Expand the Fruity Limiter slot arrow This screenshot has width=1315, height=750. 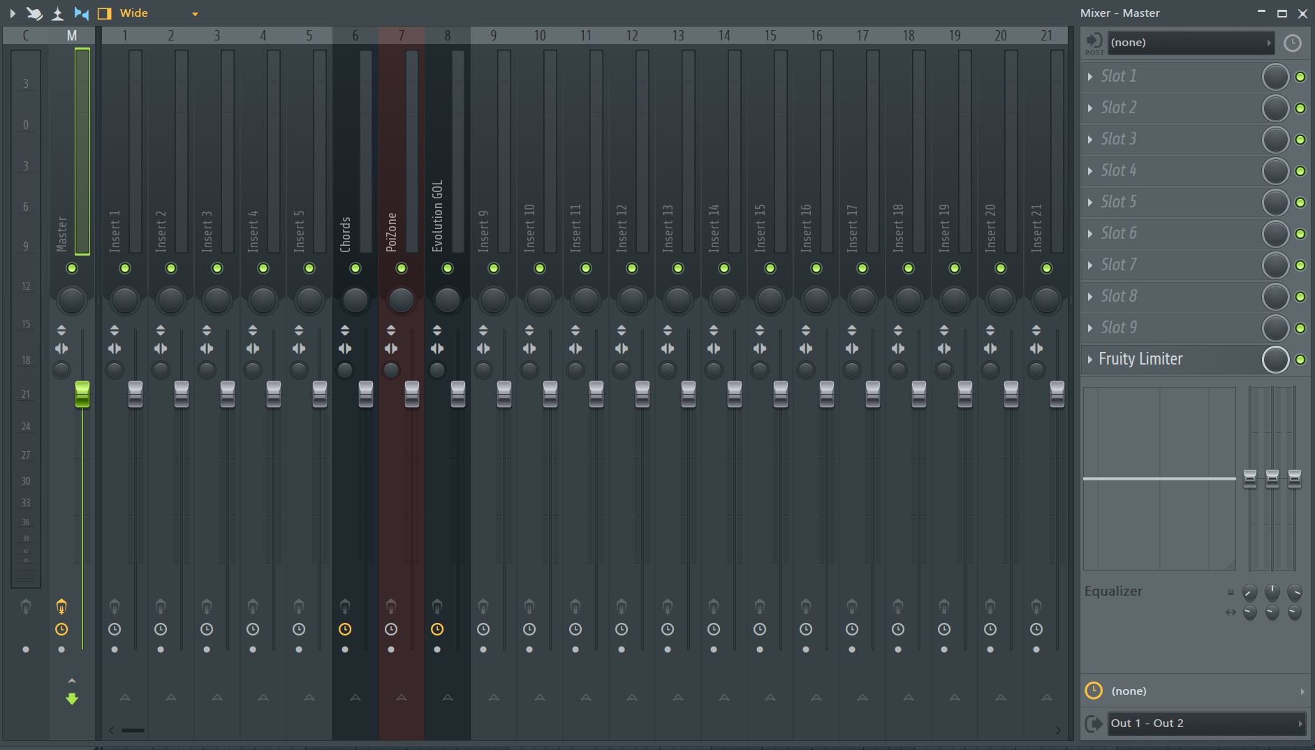[1090, 360]
